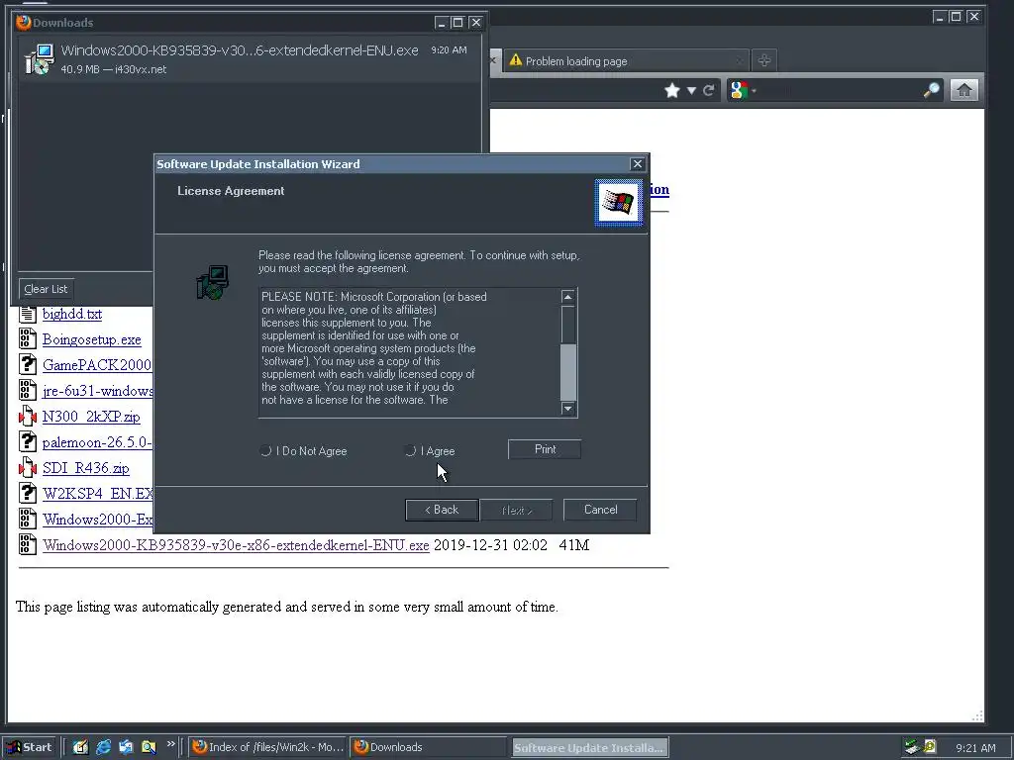1014x760 pixels.
Task: Click first quick launch desktop icon
Action: pos(80,747)
